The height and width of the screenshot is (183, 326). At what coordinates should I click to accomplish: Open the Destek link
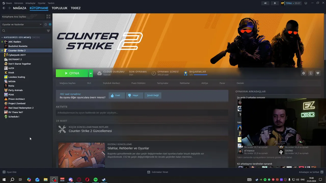pos(240,83)
